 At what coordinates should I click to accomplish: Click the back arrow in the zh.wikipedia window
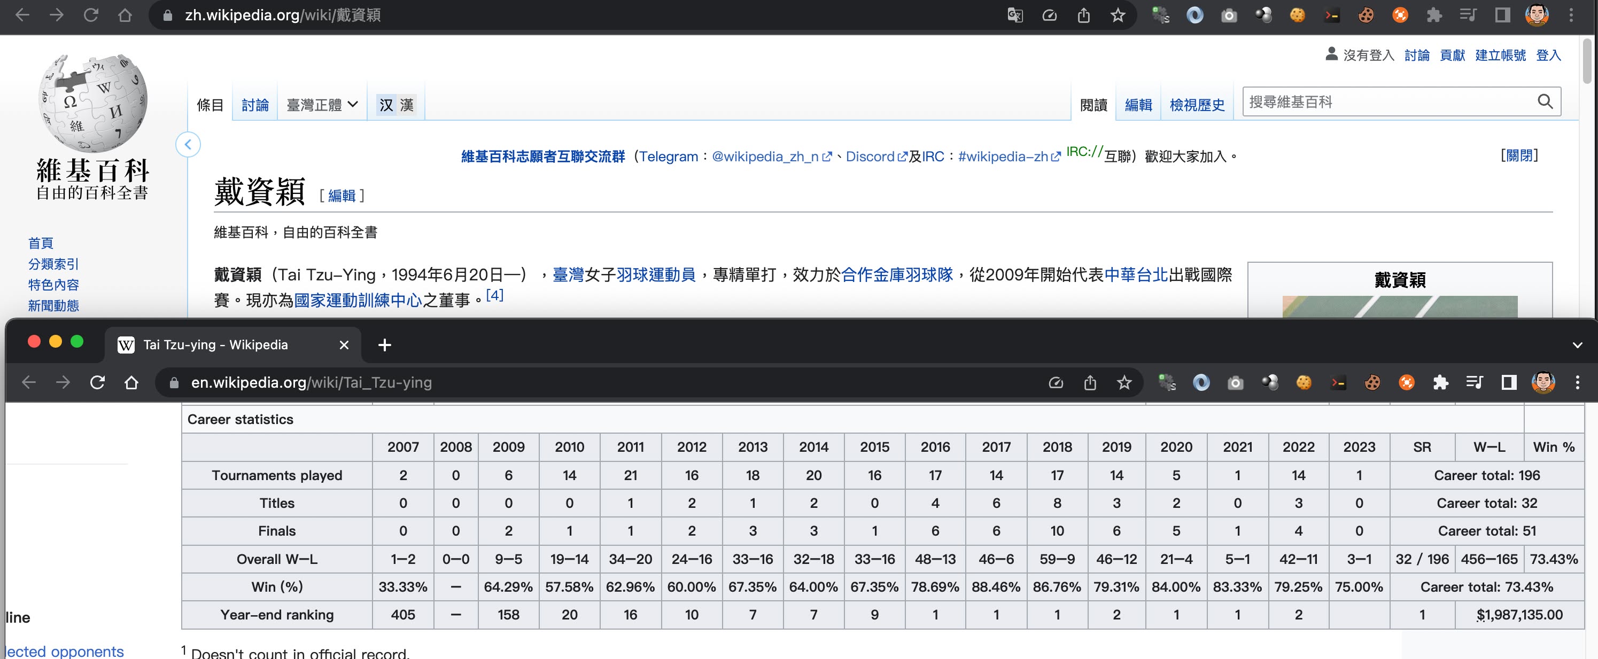22,15
